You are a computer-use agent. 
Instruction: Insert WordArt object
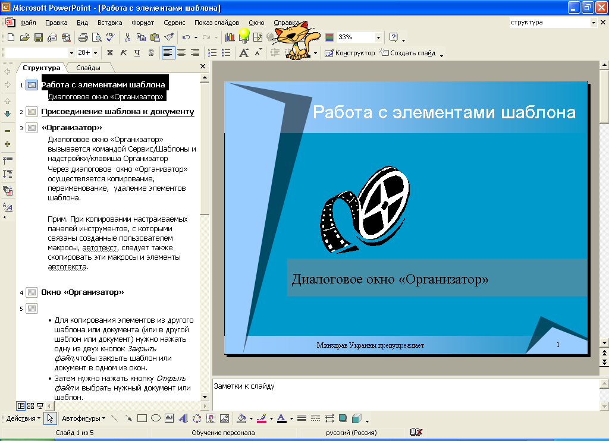(183, 418)
